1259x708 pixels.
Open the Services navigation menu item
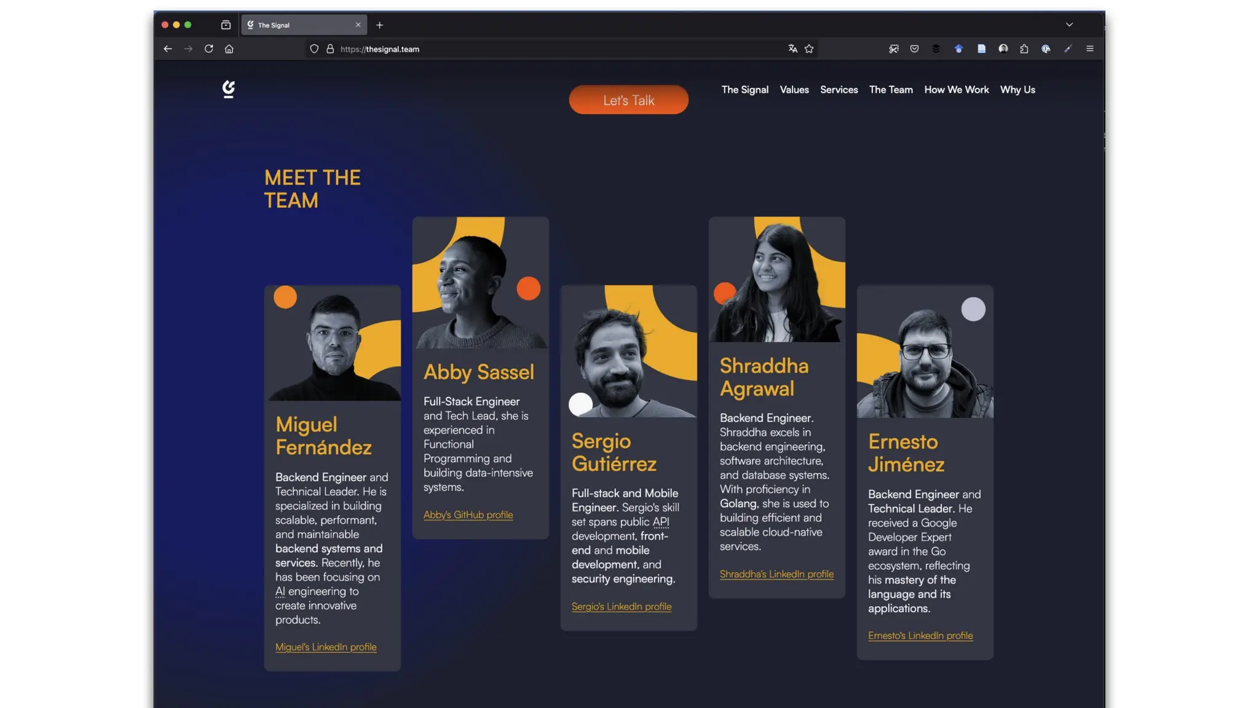tap(839, 90)
